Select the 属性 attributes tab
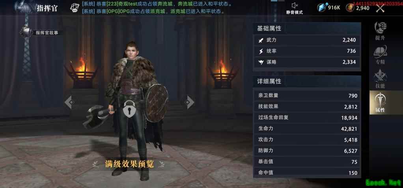 tap(381, 103)
